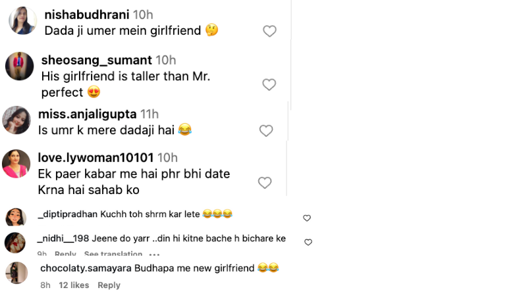View the 12 likes on chocolaty.samayara's comment
This screenshot has height=296, width=527.
pos(74,285)
